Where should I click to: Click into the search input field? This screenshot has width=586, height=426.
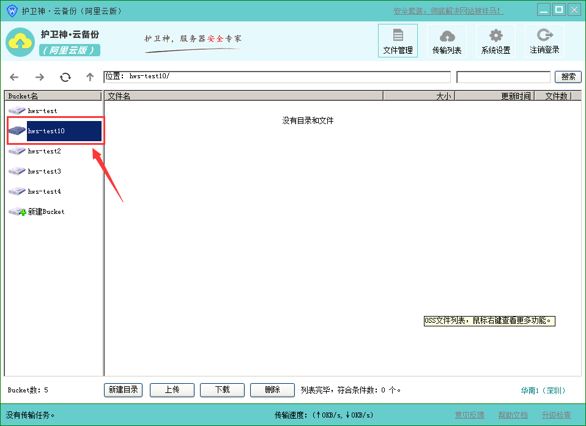[x=503, y=77]
